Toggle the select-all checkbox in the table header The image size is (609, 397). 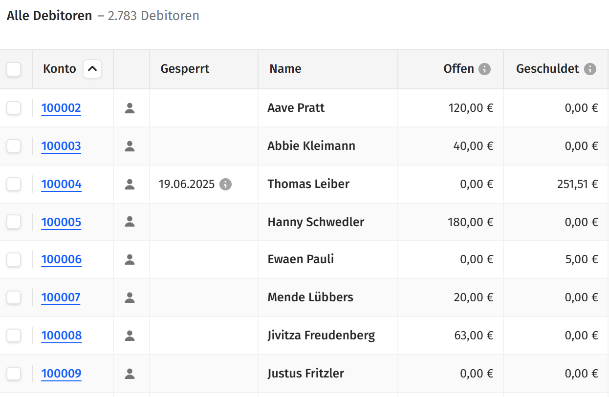[14, 69]
